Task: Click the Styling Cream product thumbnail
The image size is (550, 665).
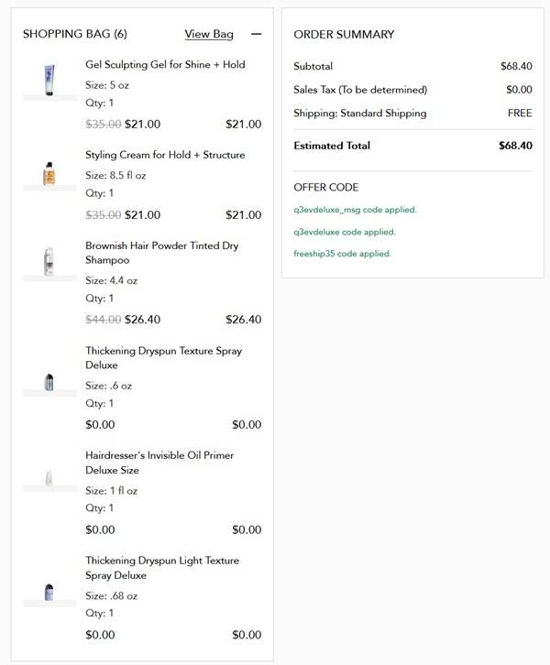Action: pyautogui.click(x=49, y=172)
